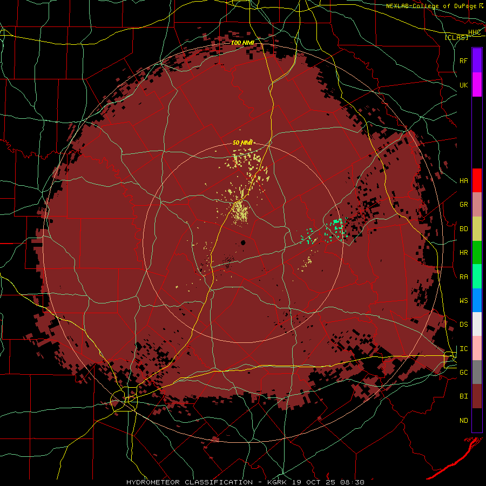Click the [CLAS] label under HHC

pos(456,37)
